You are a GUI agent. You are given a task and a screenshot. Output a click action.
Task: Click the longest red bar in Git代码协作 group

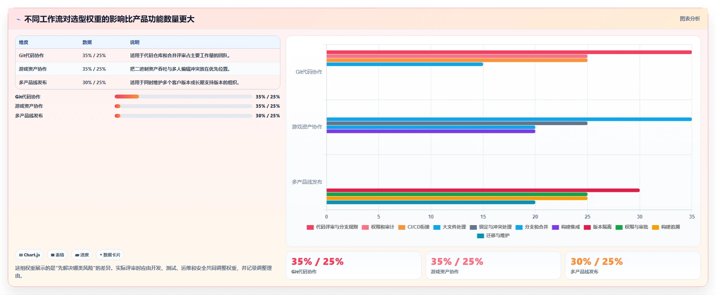[509, 52]
